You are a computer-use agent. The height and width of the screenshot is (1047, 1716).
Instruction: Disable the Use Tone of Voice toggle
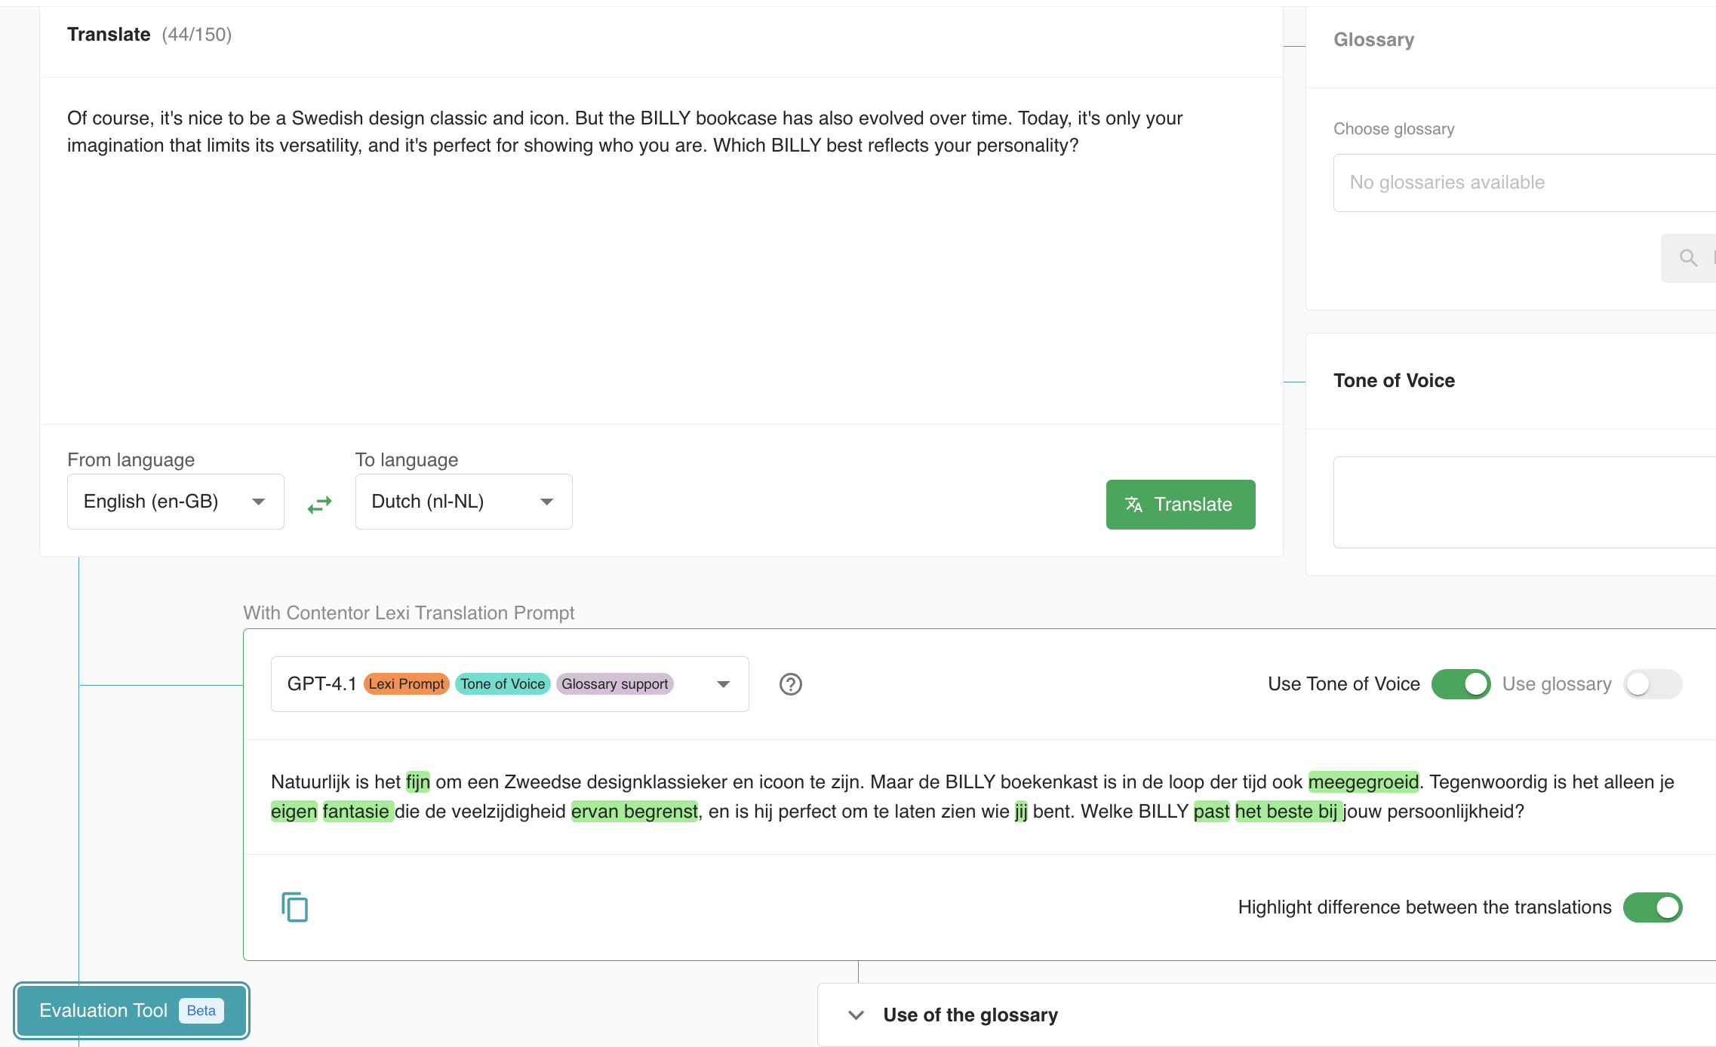click(1460, 684)
